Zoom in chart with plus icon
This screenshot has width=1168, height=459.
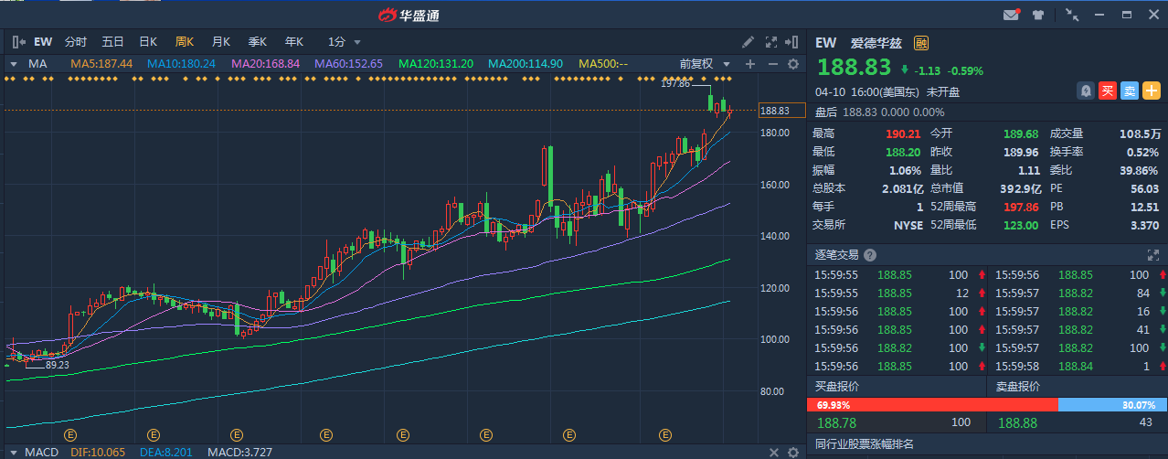[x=750, y=64]
